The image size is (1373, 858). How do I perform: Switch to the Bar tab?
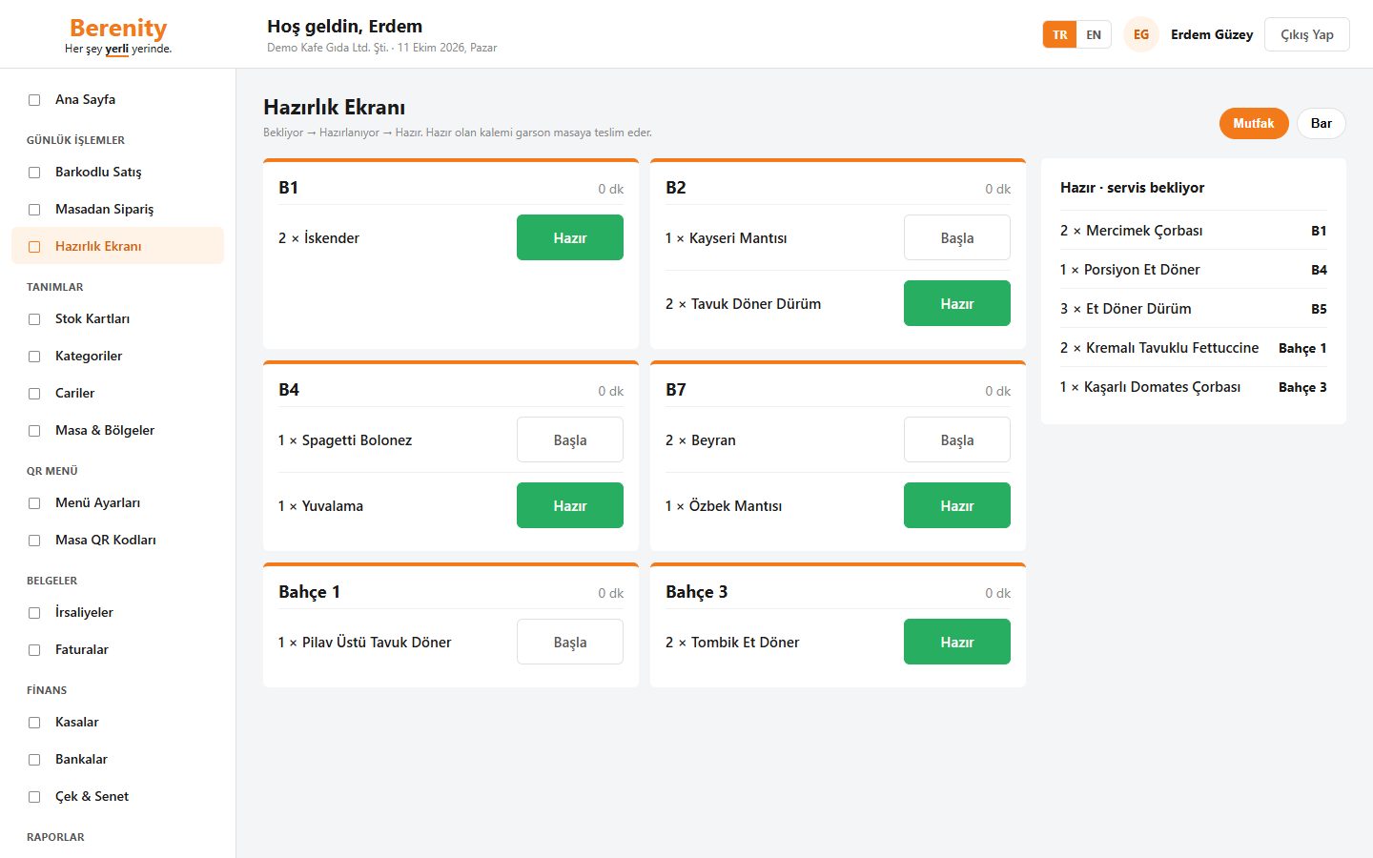(x=1322, y=123)
